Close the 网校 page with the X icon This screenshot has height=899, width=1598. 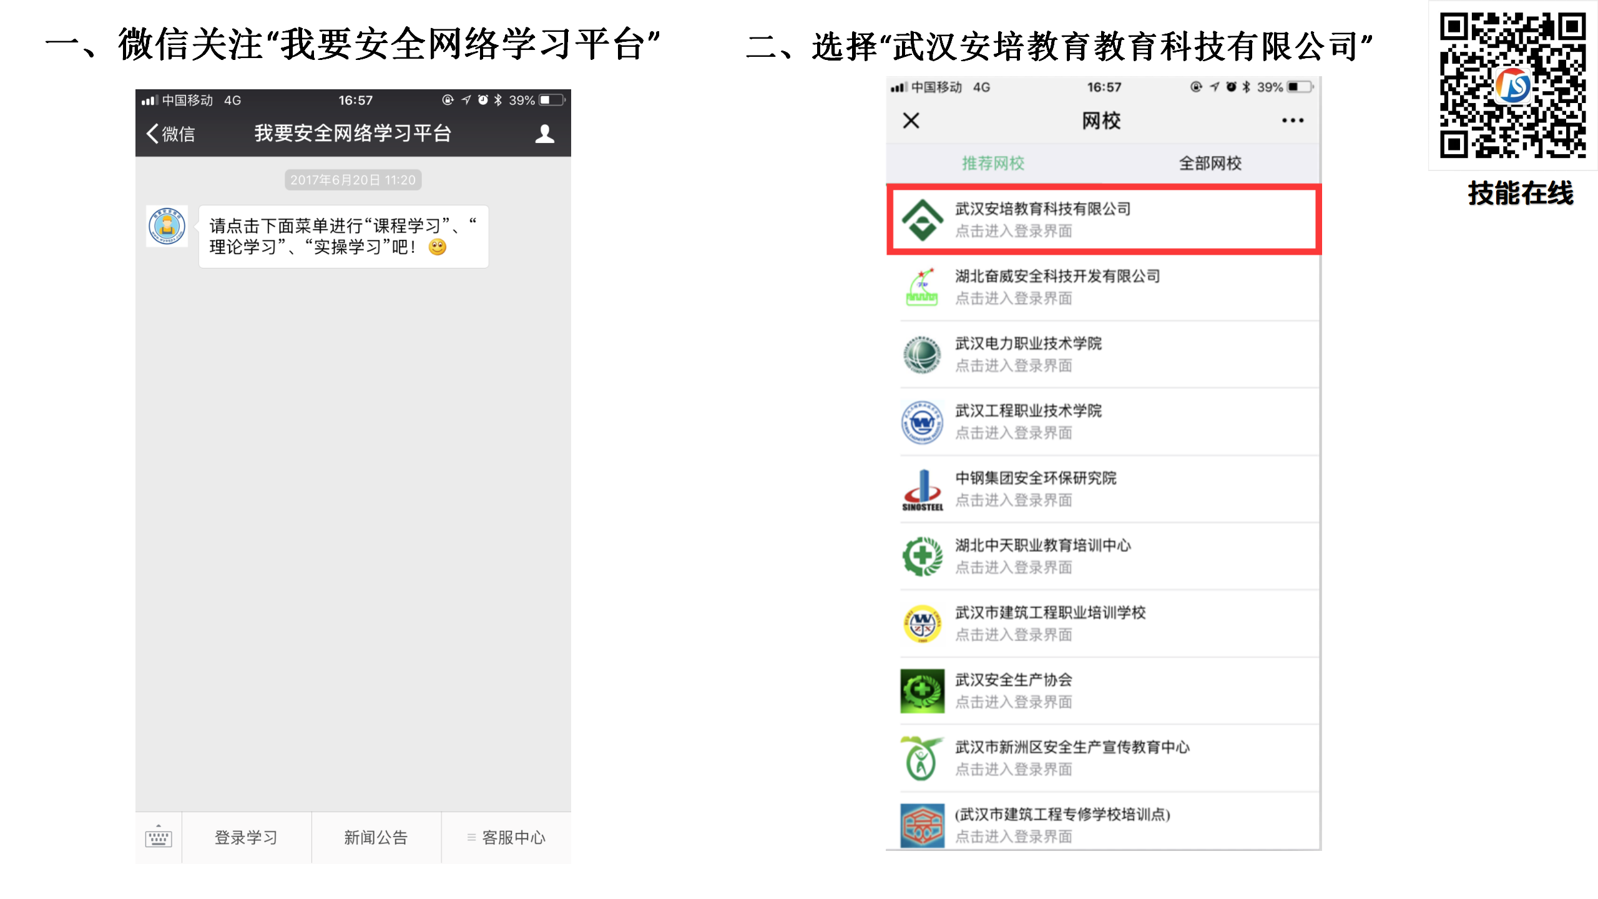tap(911, 120)
